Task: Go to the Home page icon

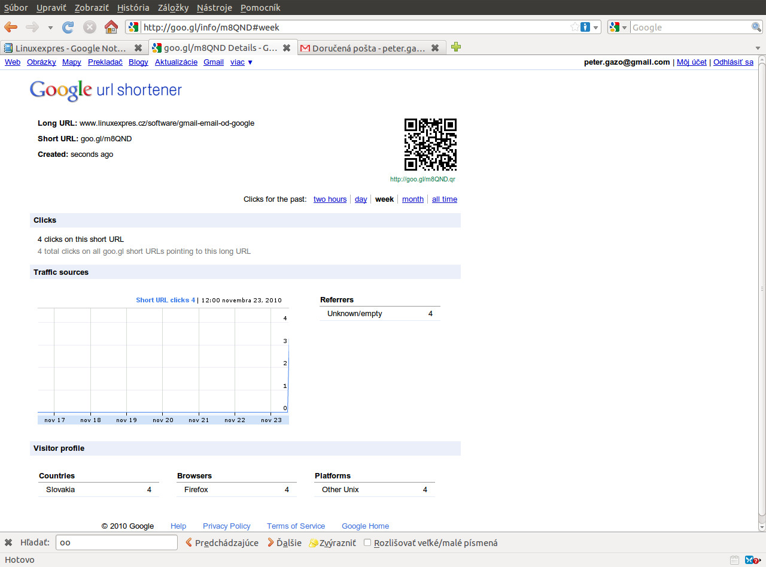Action: tap(111, 27)
